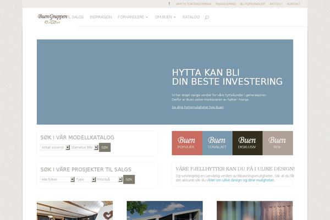
Task: Expand the Om Buen menu
Action: click(165, 17)
